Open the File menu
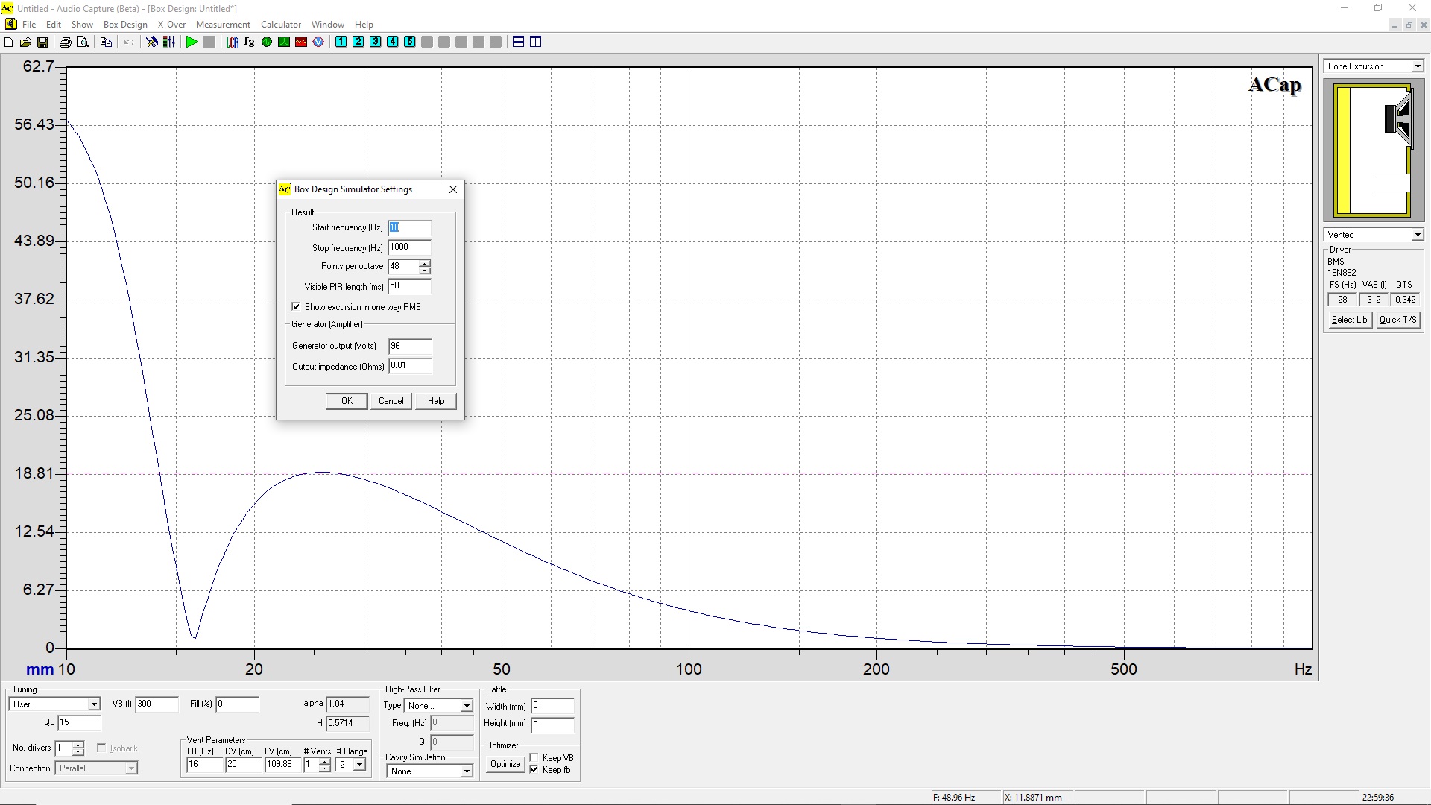This screenshot has width=1431, height=805. click(29, 25)
